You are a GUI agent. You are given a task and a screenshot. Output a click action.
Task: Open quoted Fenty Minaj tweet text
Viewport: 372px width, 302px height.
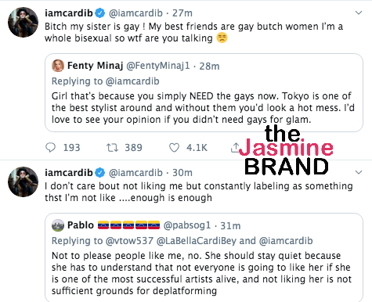click(x=203, y=108)
